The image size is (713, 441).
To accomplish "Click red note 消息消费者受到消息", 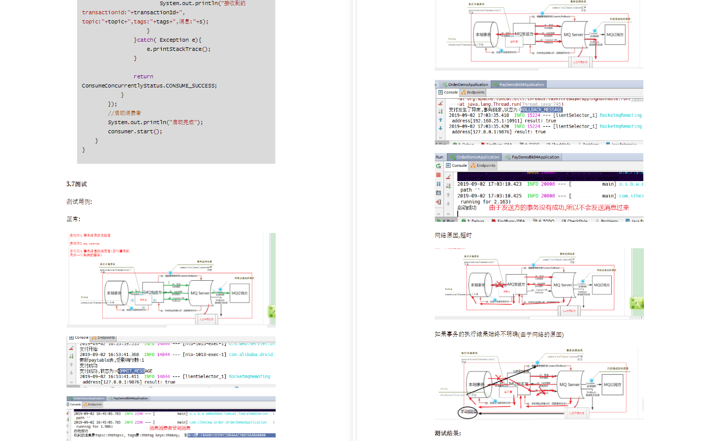I will point(170,428).
